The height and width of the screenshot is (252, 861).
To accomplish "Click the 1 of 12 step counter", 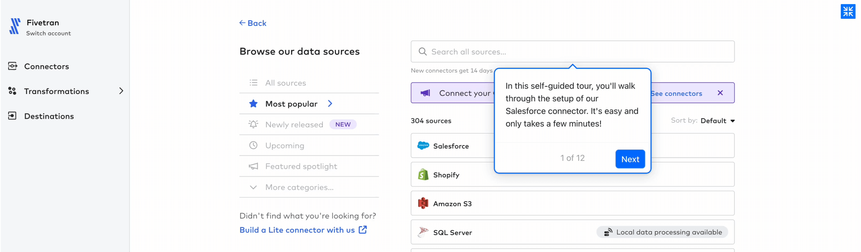I will [x=572, y=158].
